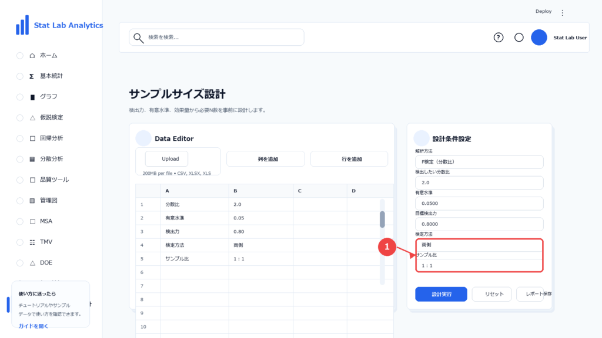Click the home icon beside ホーム
The image size is (602, 338).
click(32, 56)
